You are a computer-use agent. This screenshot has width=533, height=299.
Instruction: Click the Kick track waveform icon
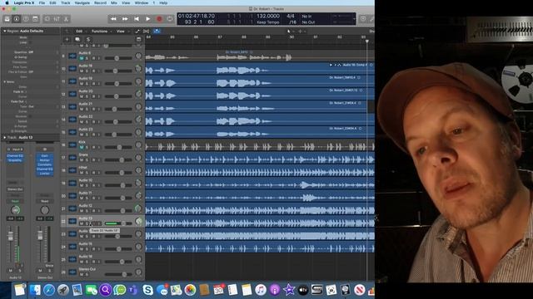pos(72,145)
